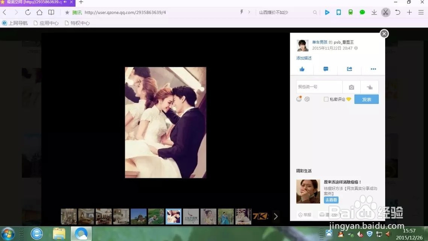Open the emoji smiley picker
428x241 pixels.
pyautogui.click(x=299, y=99)
